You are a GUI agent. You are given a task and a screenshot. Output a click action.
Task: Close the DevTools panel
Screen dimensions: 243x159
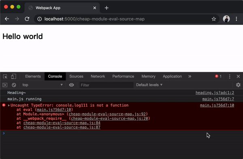pos(238,76)
